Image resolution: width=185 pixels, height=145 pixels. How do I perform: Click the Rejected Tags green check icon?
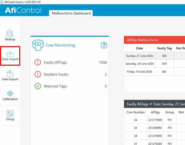click(38, 86)
